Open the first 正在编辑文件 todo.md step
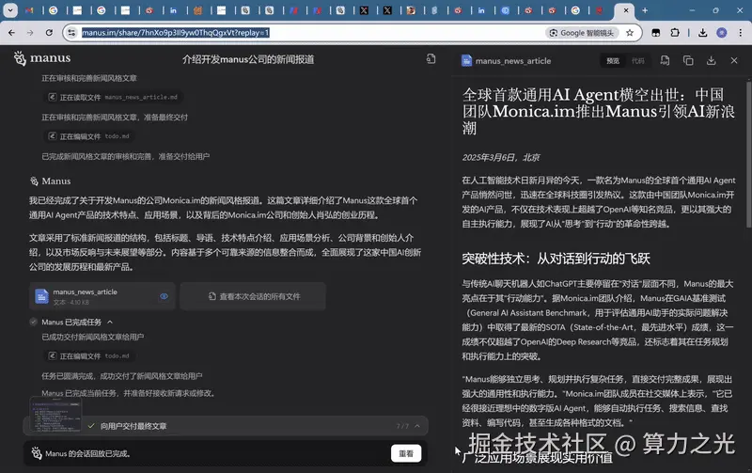Viewport: 752px width, 473px height. [90, 136]
